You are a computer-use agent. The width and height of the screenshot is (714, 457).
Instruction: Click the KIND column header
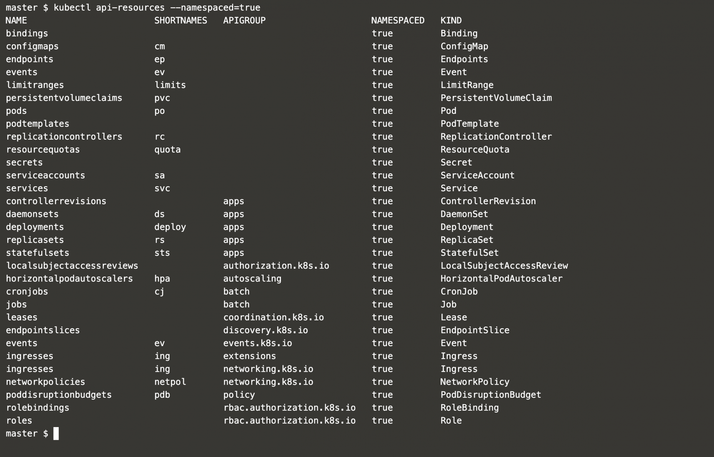(451, 20)
